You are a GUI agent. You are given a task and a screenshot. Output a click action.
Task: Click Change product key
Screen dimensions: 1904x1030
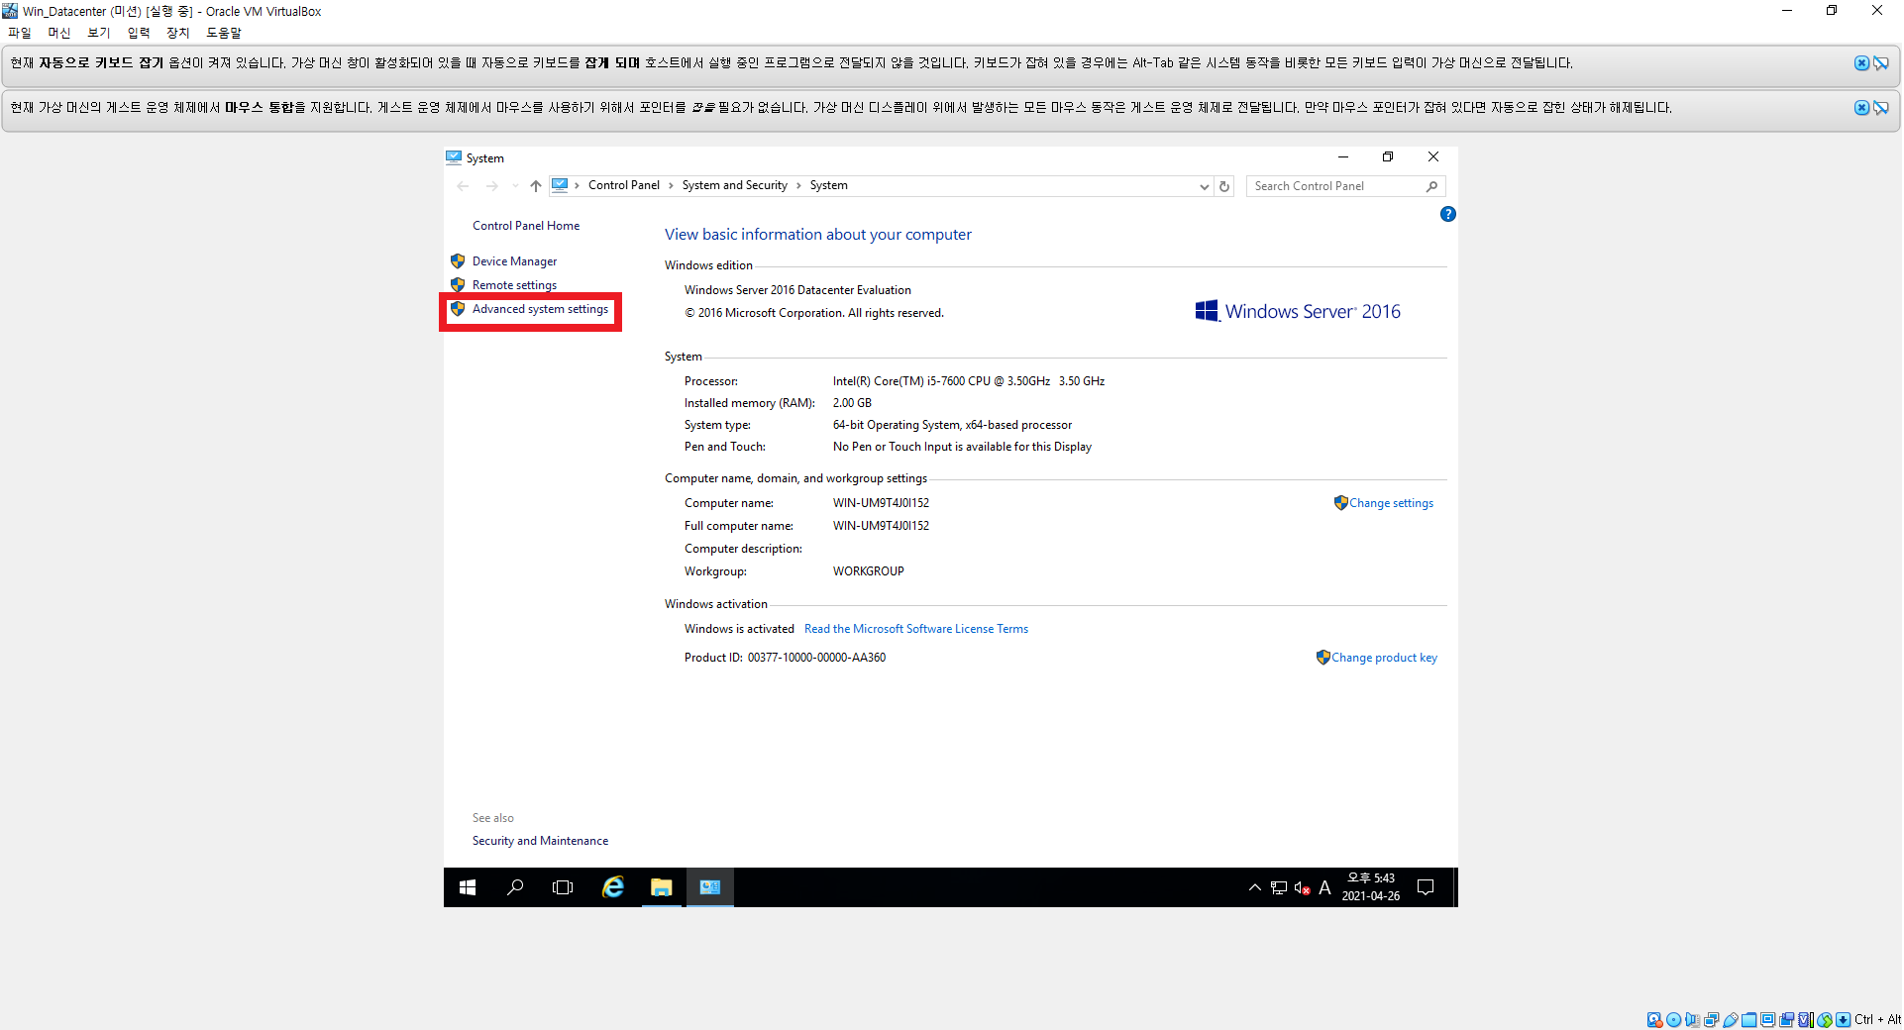(1384, 658)
